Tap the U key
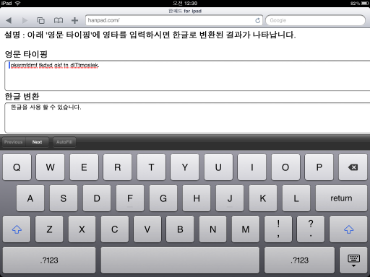 218,167
